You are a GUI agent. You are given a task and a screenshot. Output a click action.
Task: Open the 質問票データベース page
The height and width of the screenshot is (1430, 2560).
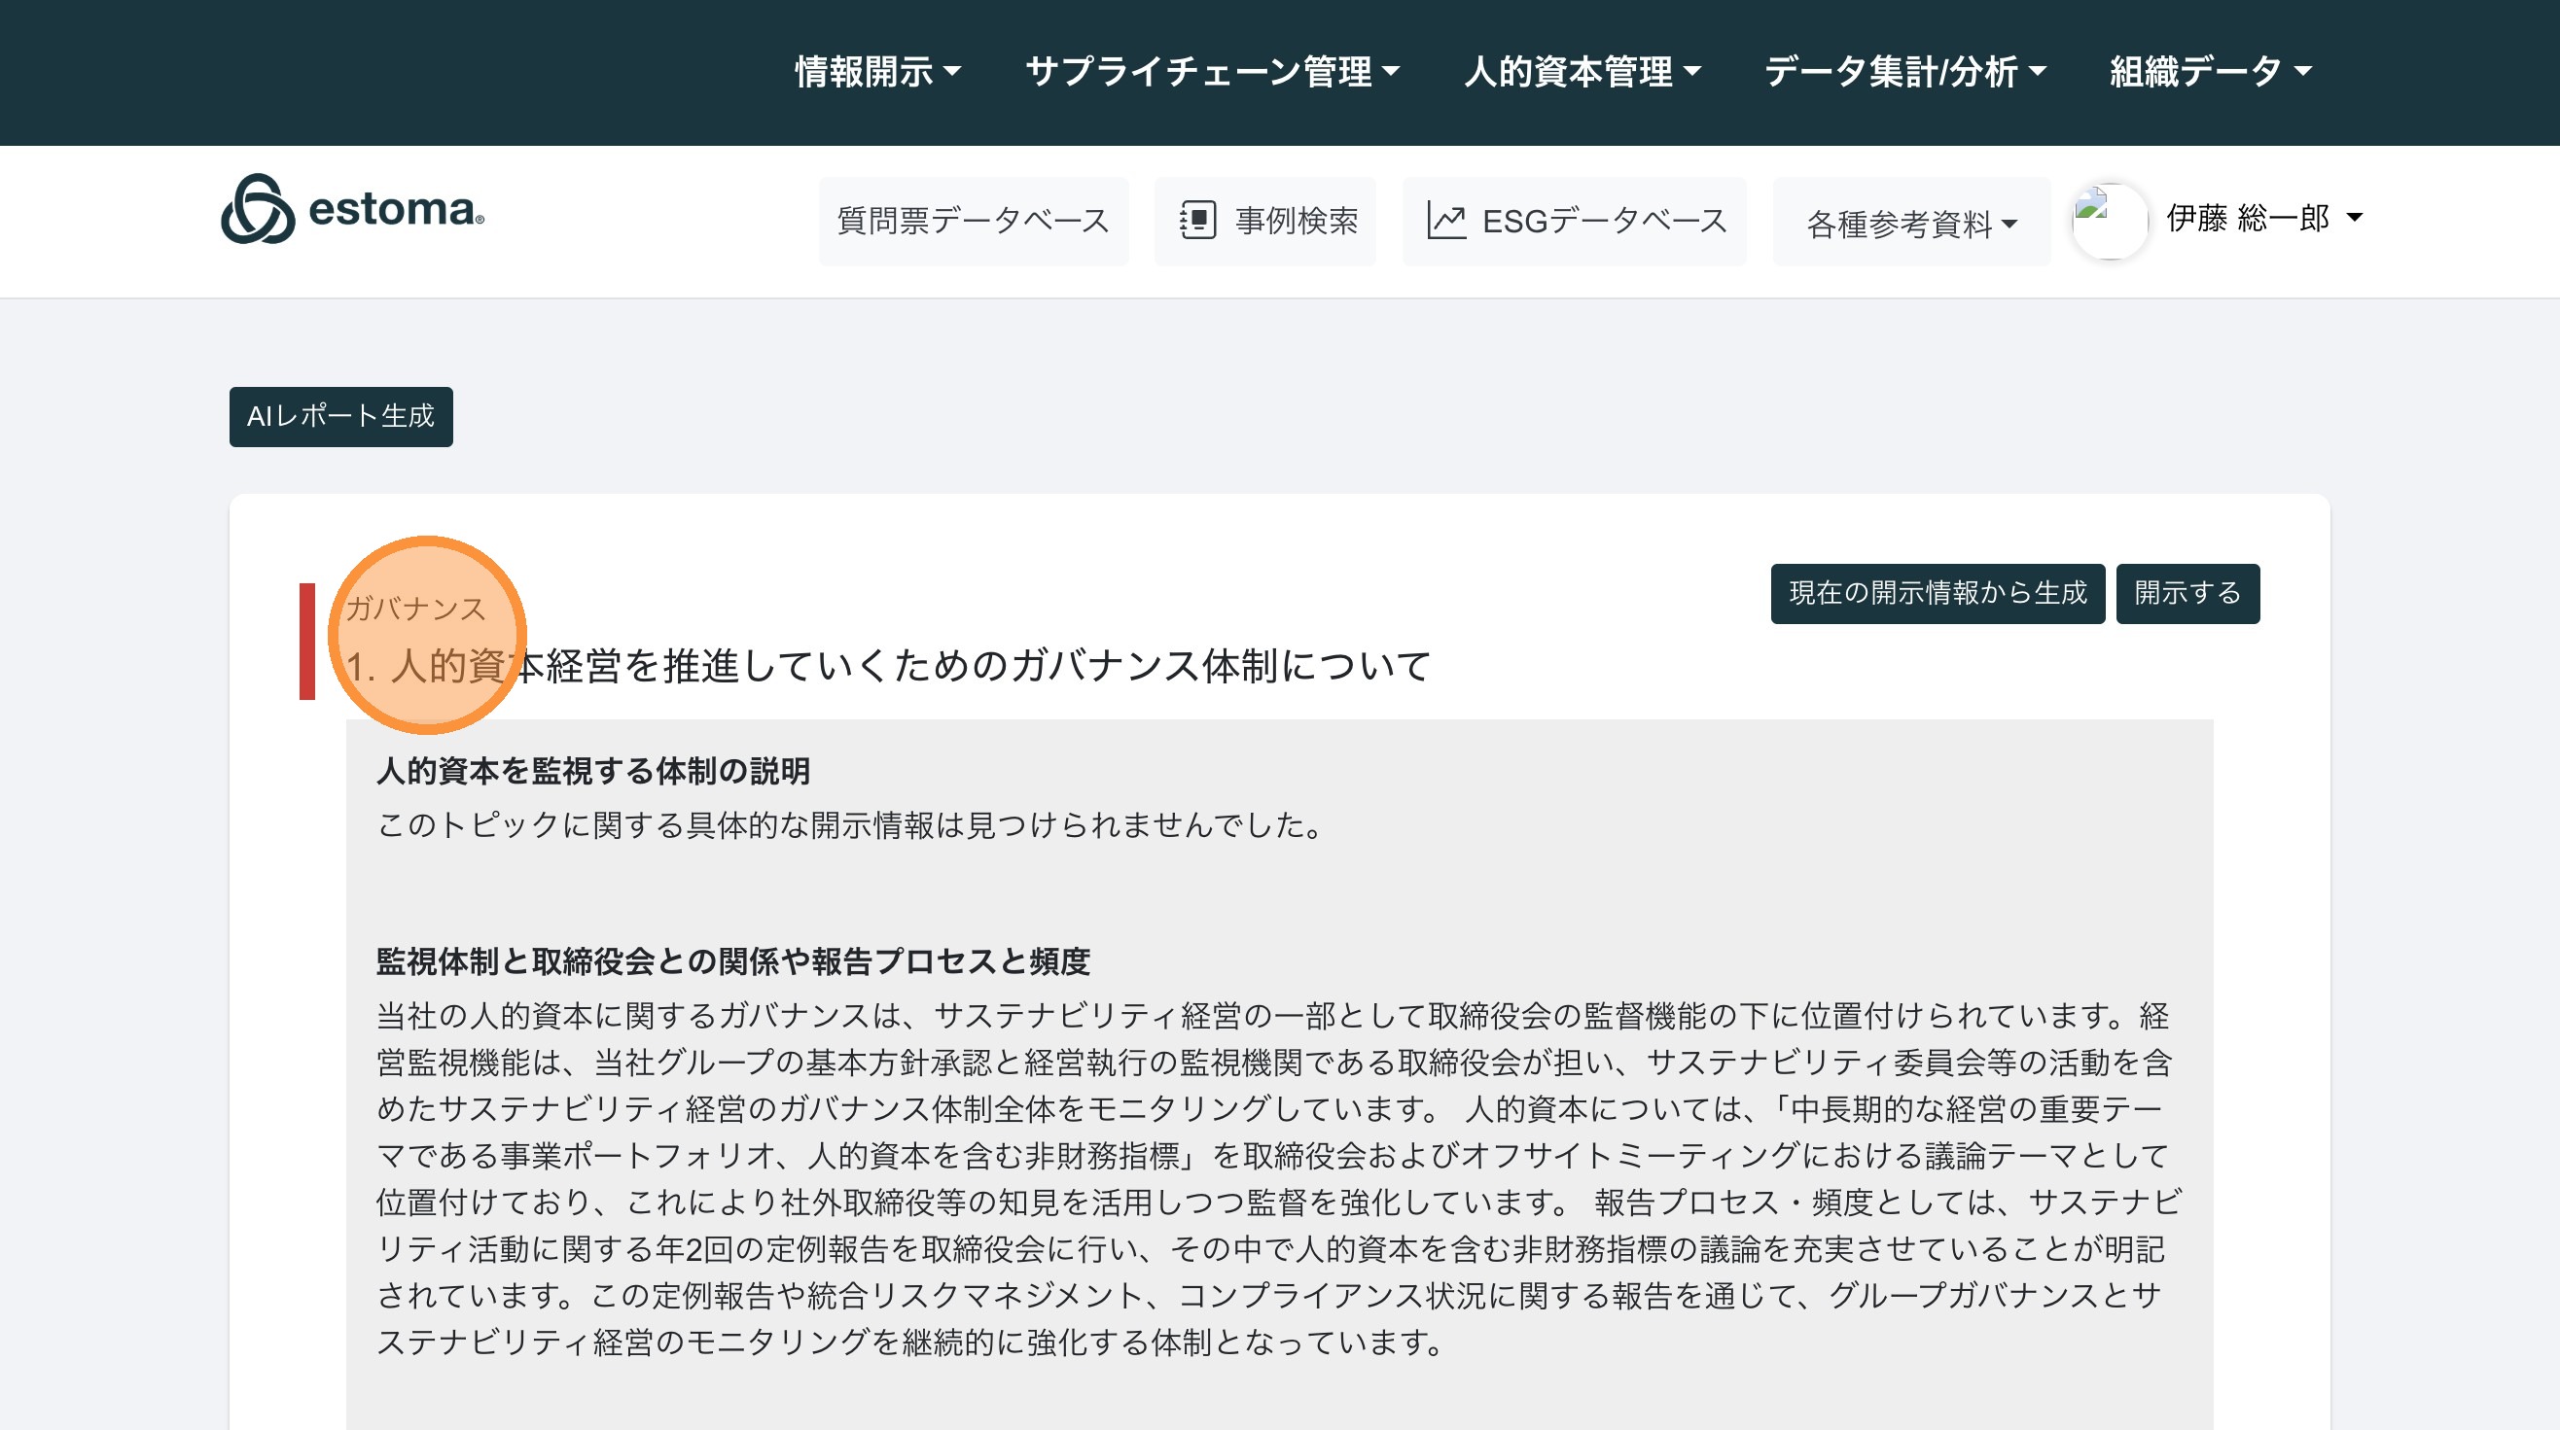tap(973, 221)
